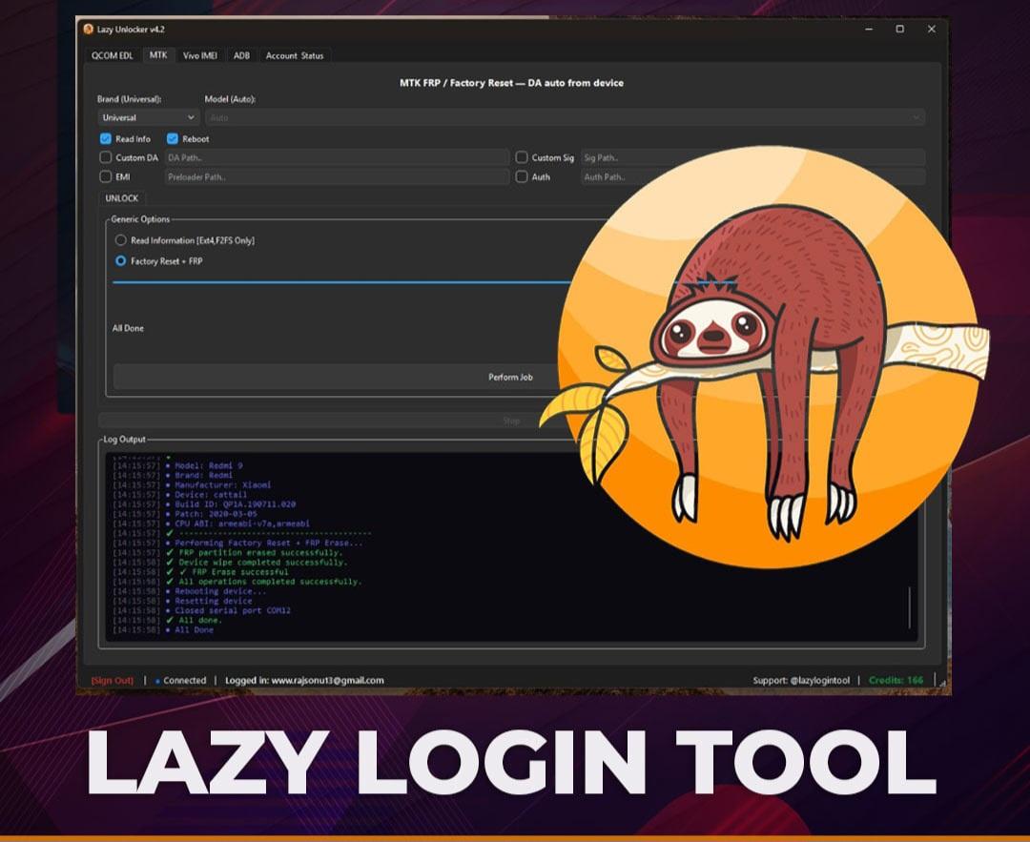Screen dimensions: 1030x842
Task: Toggle the Reboot checkbox
Action: (173, 138)
